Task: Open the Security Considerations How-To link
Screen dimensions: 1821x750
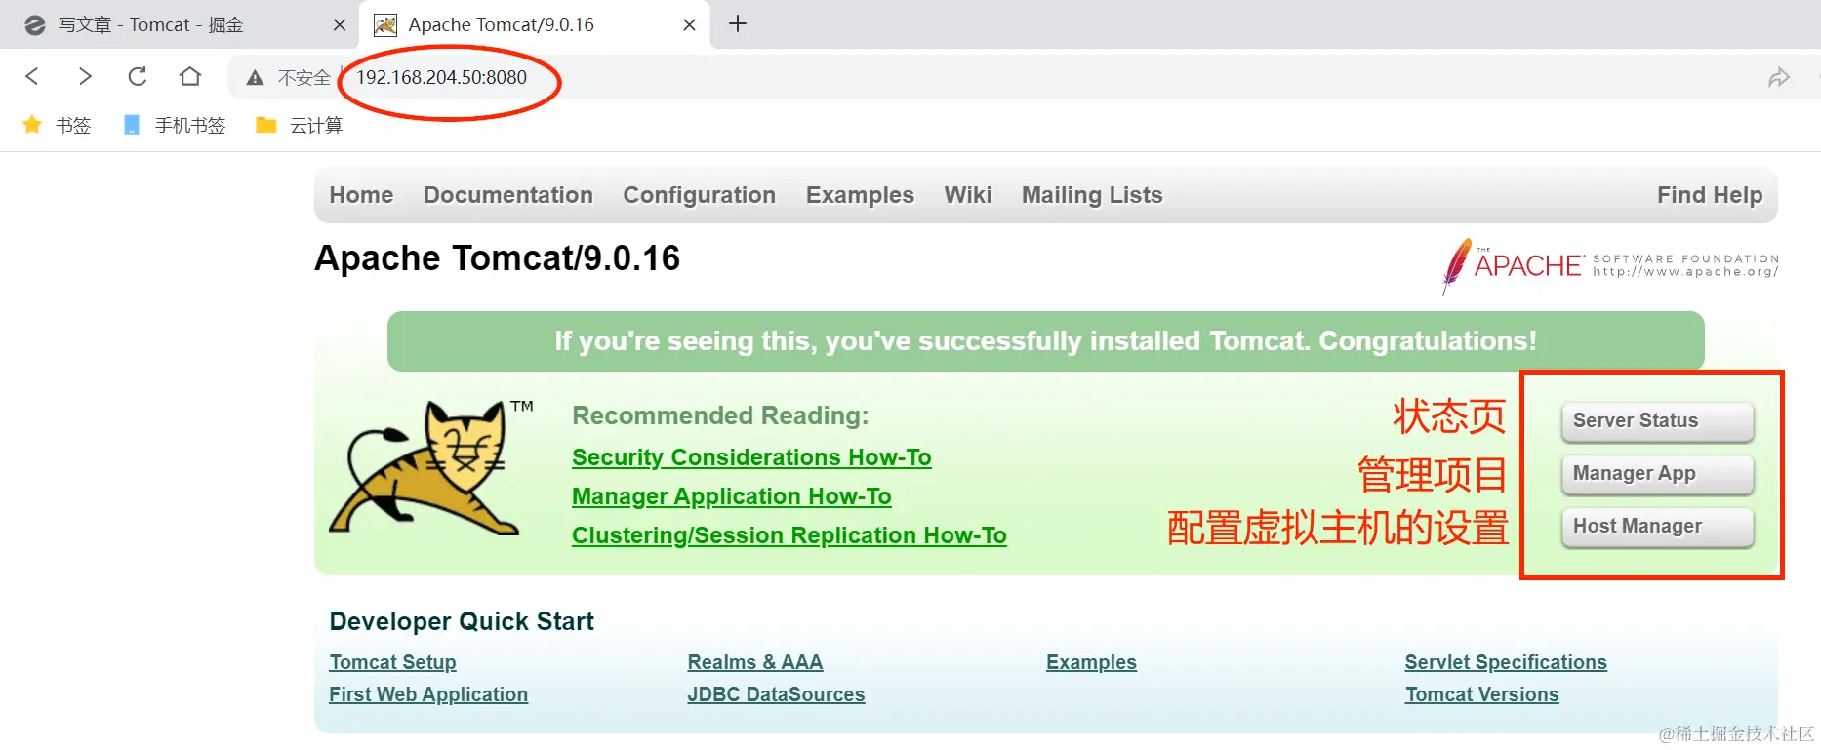Action: point(751,457)
